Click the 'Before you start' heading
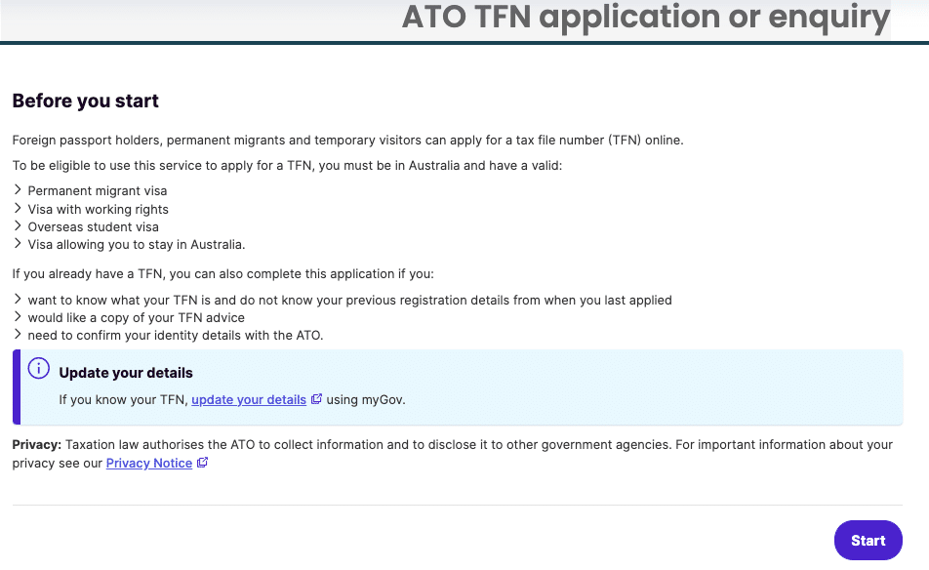The width and height of the screenshot is (929, 570). (x=85, y=101)
